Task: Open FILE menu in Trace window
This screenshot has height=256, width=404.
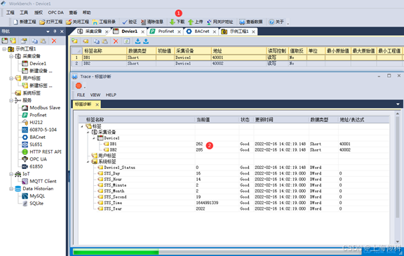Action: [x=81, y=95]
